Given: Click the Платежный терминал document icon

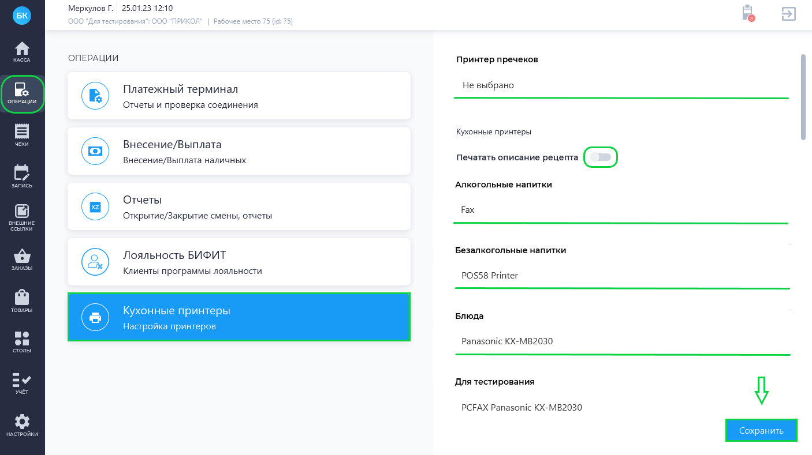Looking at the screenshot, I should pyautogui.click(x=95, y=96).
